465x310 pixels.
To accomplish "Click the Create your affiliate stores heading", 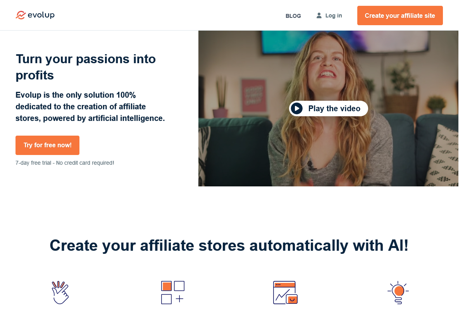I will click(229, 246).
